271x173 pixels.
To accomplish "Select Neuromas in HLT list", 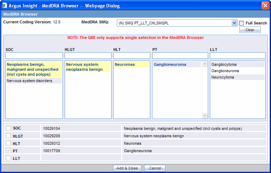I will 132,64.
